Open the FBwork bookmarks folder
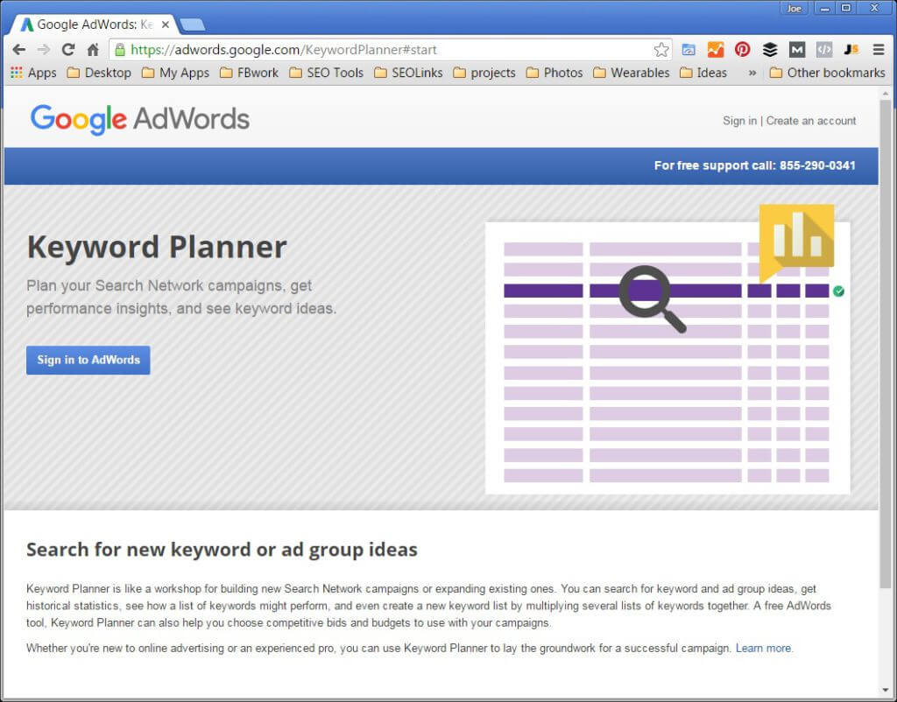This screenshot has width=897, height=702. click(250, 73)
